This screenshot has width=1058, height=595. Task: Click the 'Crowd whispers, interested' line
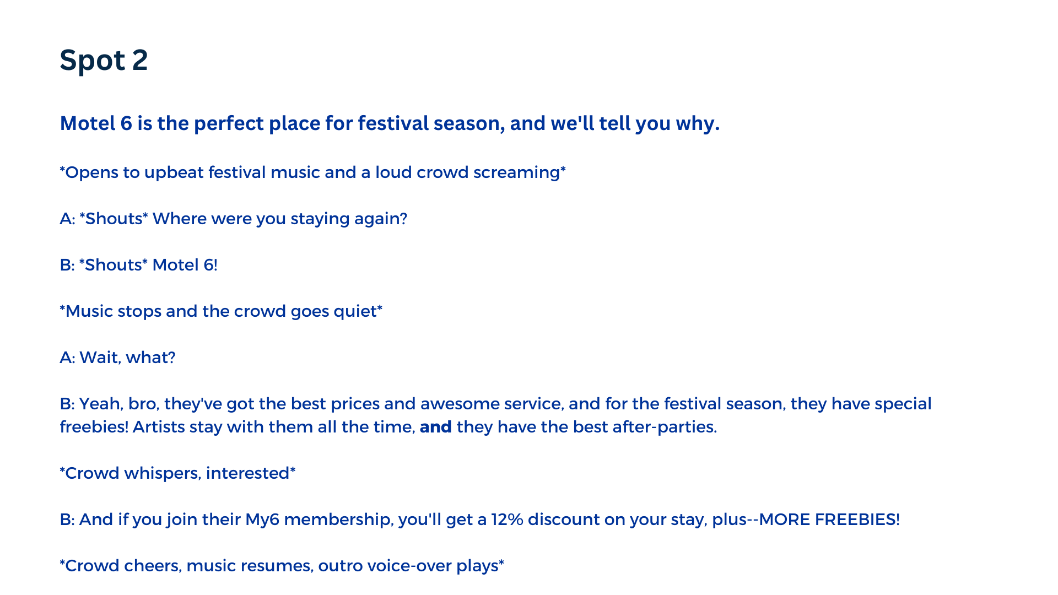pyautogui.click(x=177, y=473)
